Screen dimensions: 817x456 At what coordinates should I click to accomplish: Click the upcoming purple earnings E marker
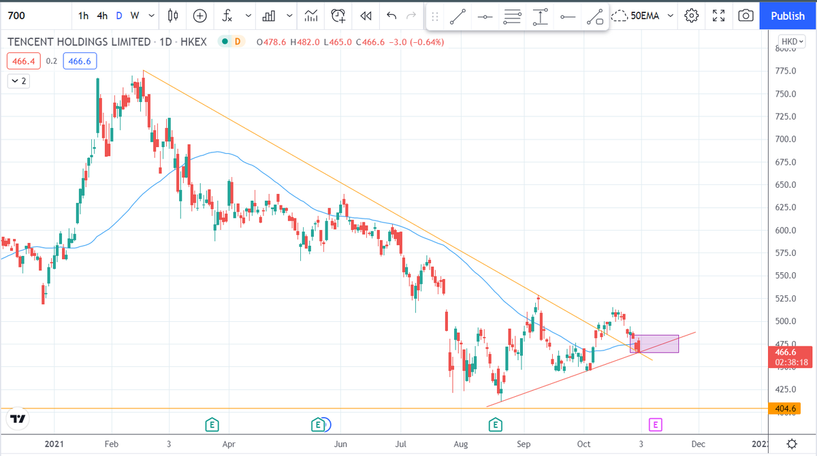(x=655, y=425)
